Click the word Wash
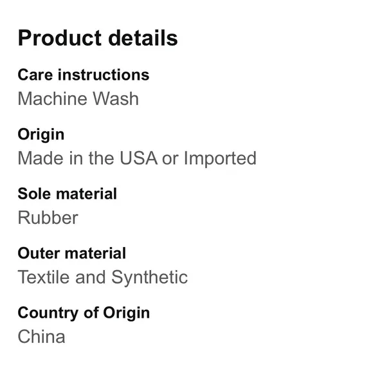 click(116, 98)
